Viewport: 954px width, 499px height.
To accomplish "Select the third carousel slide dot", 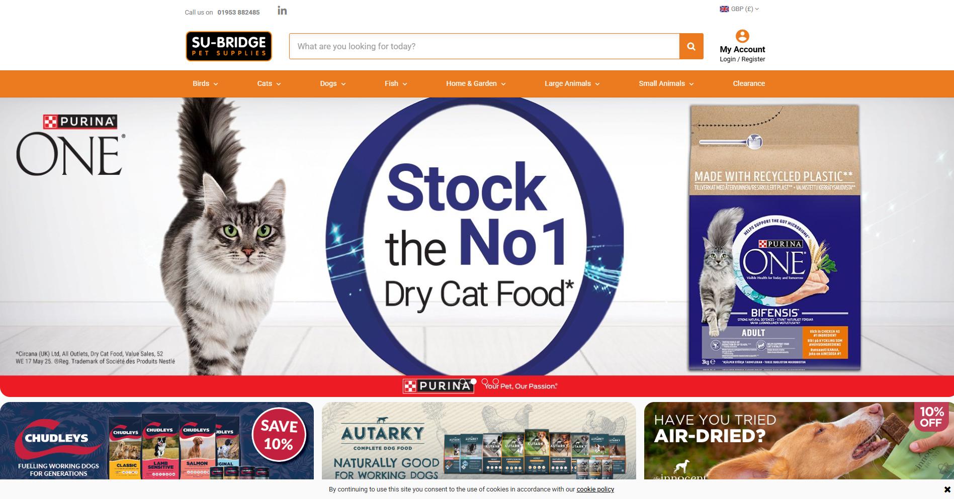I will tap(485, 382).
